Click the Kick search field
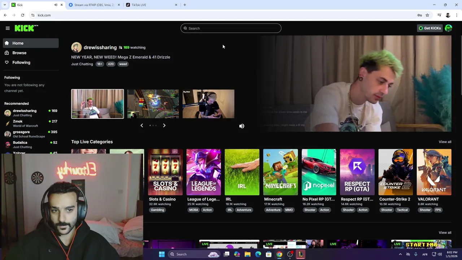The width and height of the screenshot is (462, 260). pos(231,28)
